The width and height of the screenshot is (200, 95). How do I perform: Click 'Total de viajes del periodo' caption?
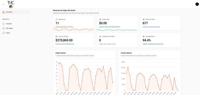pyautogui.click(x=151, y=27)
